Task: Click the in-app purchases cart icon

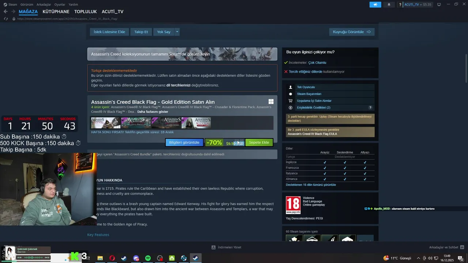Action: (291, 100)
